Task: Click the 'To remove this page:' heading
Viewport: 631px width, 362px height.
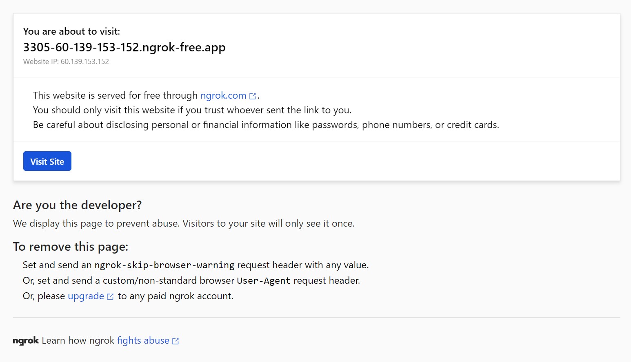Action: tap(71, 247)
